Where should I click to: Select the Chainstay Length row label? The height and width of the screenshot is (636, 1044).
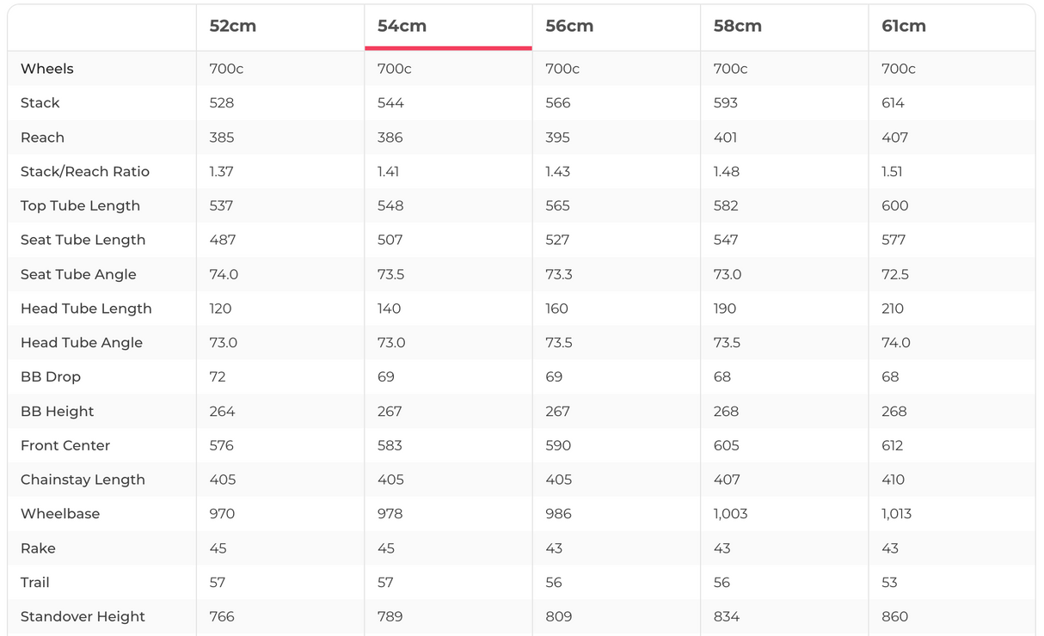coord(83,480)
